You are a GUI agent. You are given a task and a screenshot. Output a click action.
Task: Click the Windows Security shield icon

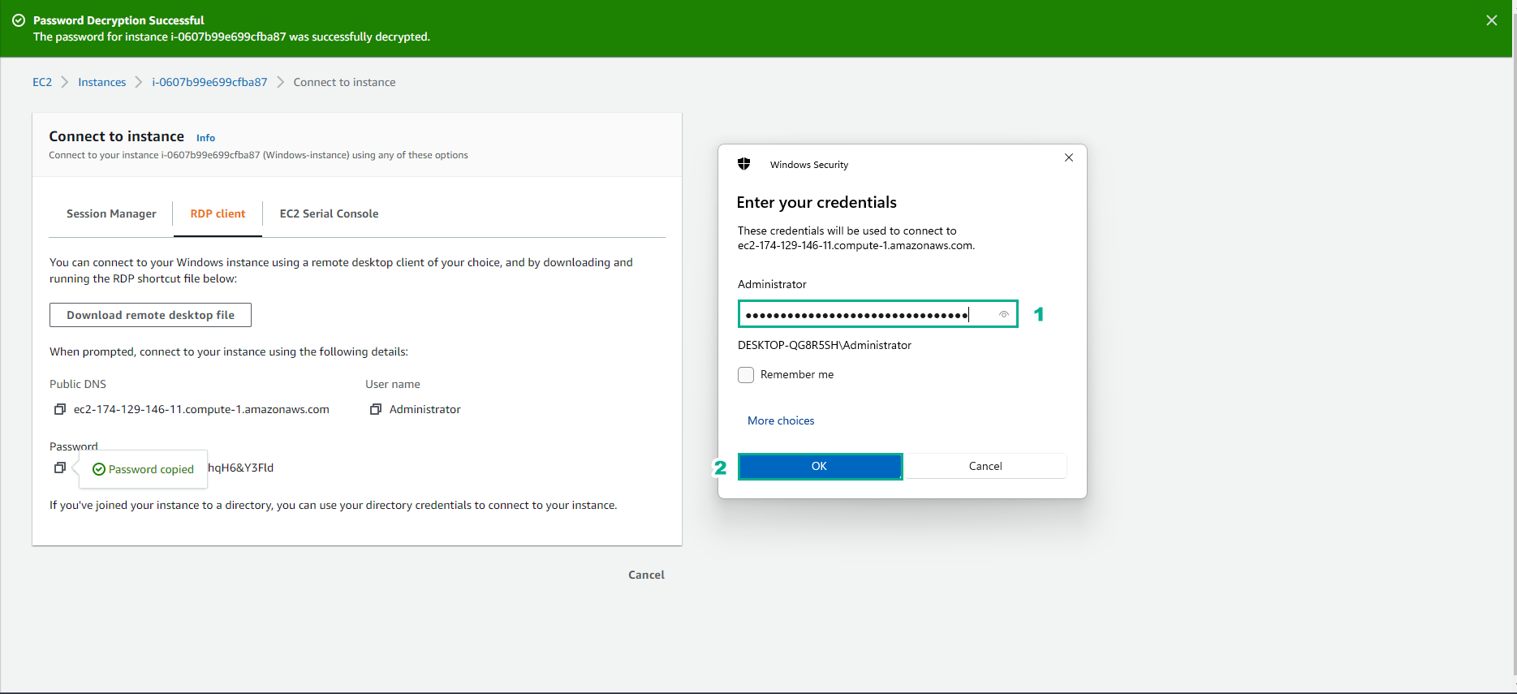(x=743, y=164)
